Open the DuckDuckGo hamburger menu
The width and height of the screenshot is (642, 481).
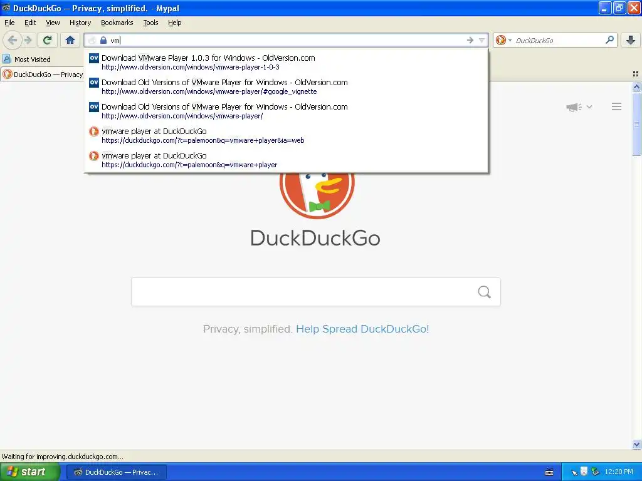pos(617,106)
